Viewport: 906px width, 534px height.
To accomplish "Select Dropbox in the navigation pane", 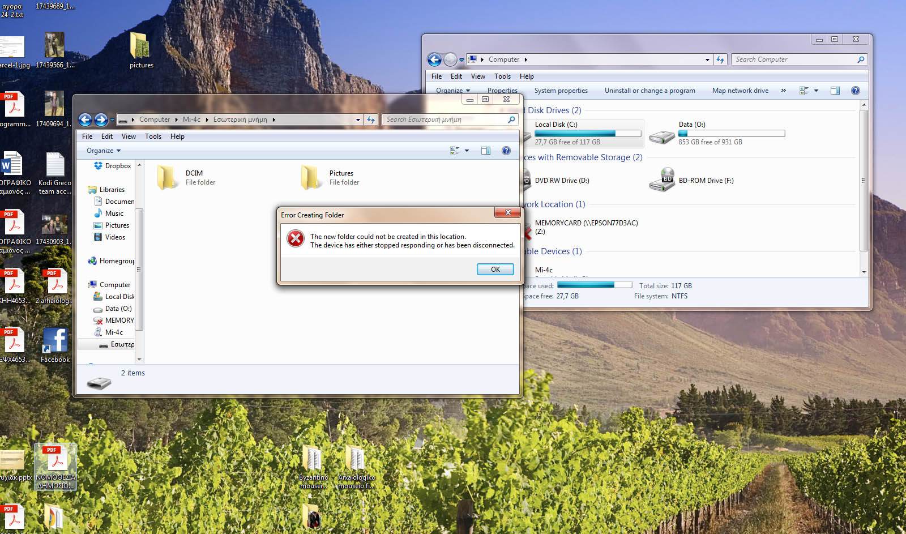I will tap(118, 166).
